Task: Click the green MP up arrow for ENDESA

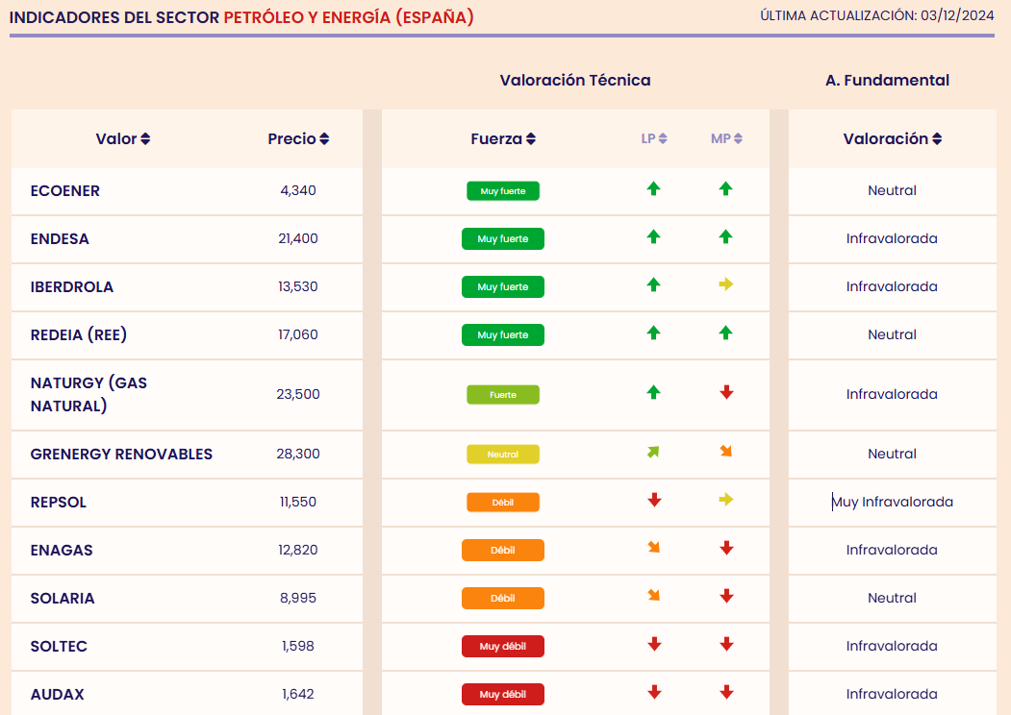Action: click(x=726, y=236)
